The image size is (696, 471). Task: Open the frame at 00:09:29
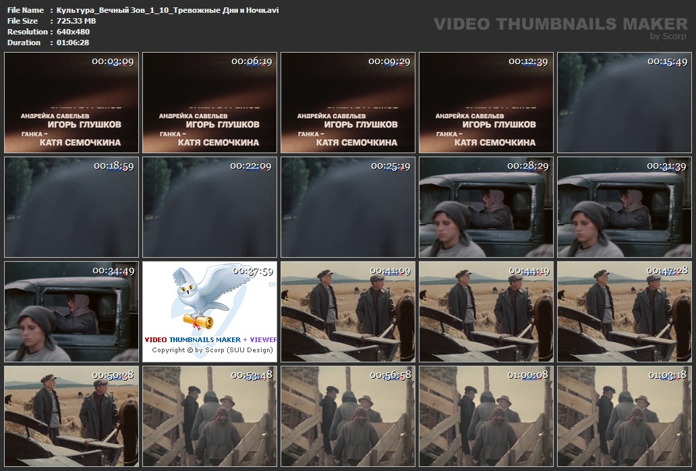point(347,103)
